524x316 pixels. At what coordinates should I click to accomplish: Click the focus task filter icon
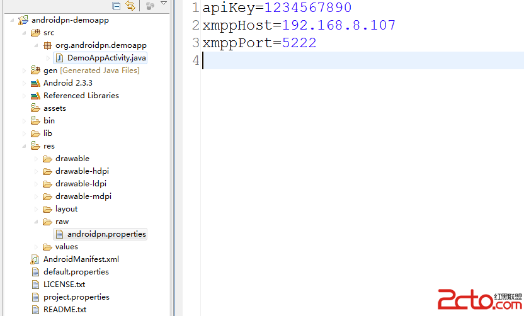(150, 6)
